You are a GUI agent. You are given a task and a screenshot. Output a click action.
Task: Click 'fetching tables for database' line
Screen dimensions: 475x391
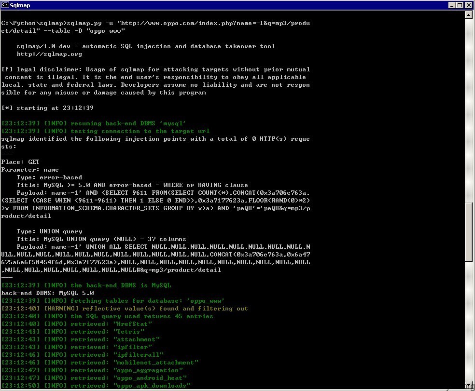(x=112, y=301)
